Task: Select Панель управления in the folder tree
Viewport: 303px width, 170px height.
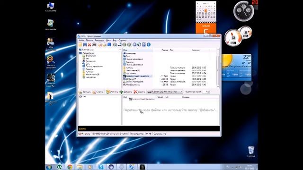Action: (93, 67)
